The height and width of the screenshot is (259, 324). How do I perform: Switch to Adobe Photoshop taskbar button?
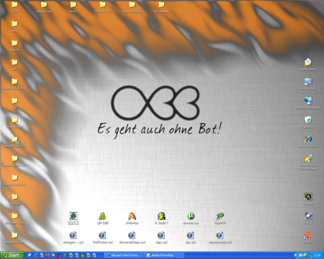[164, 255]
